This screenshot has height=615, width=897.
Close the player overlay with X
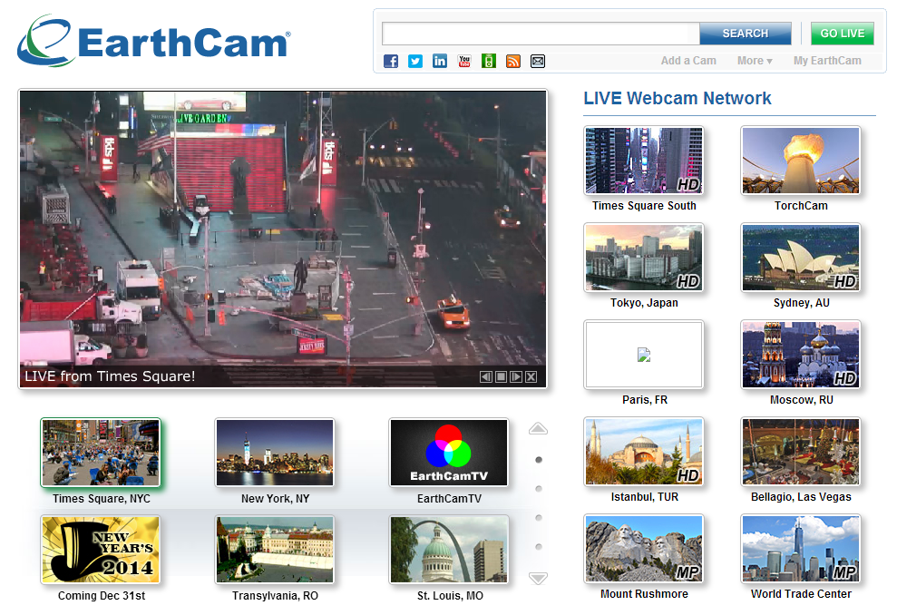tap(531, 376)
